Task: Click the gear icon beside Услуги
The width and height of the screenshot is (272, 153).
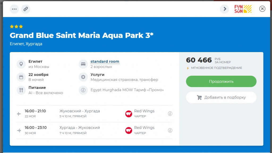Action: (83, 77)
